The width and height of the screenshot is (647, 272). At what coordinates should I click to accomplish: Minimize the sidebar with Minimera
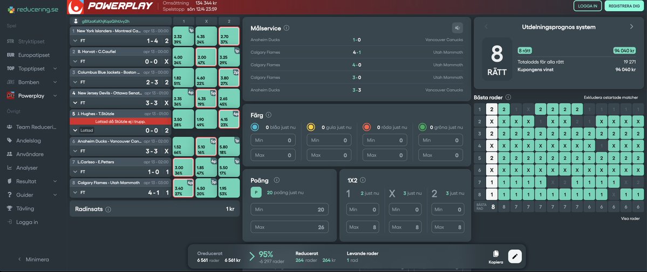33,260
